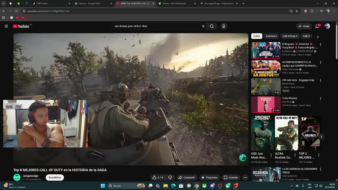Click the page vertical scrollbar

[336, 42]
